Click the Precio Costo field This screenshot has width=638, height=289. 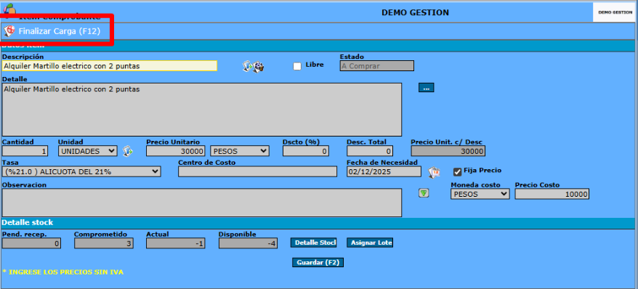pyautogui.click(x=552, y=195)
